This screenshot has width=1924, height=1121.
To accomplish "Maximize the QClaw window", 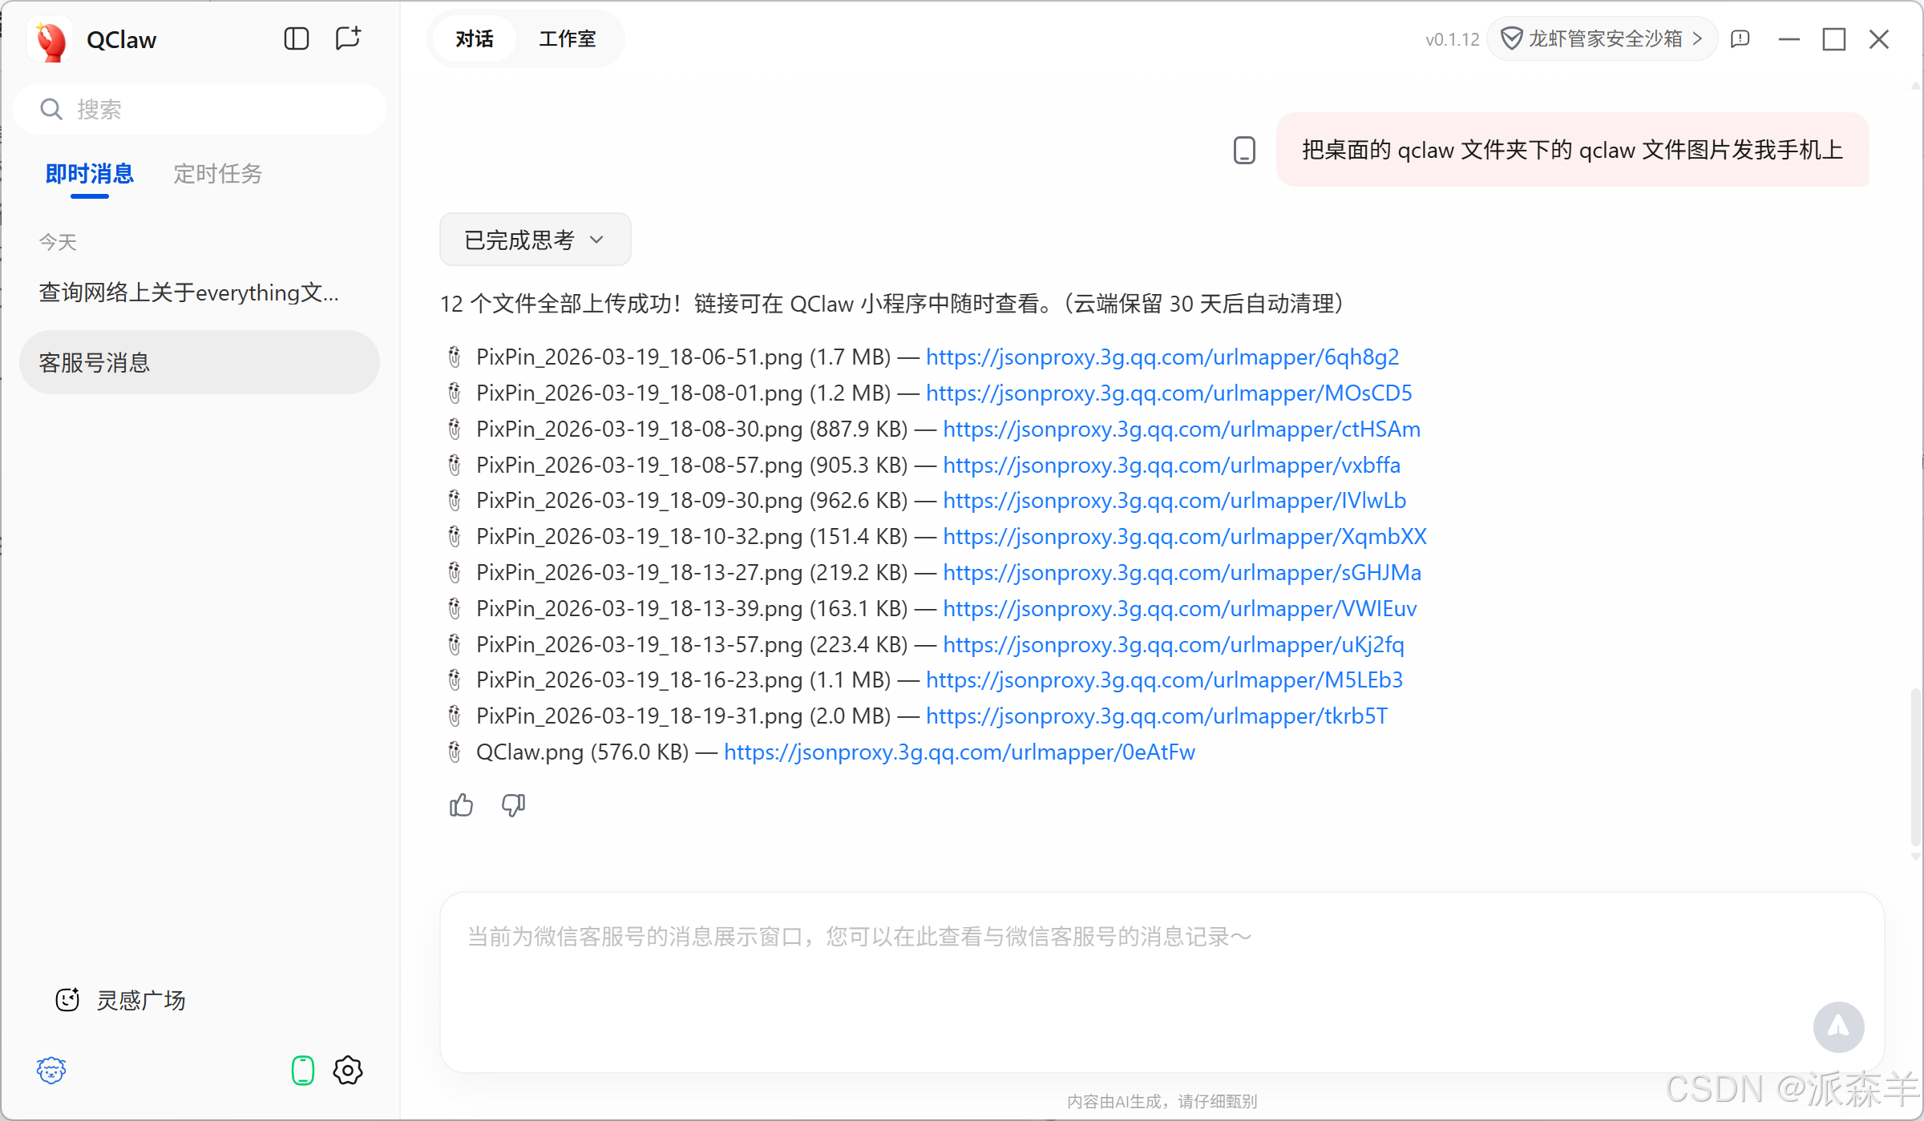I will click(x=1833, y=38).
